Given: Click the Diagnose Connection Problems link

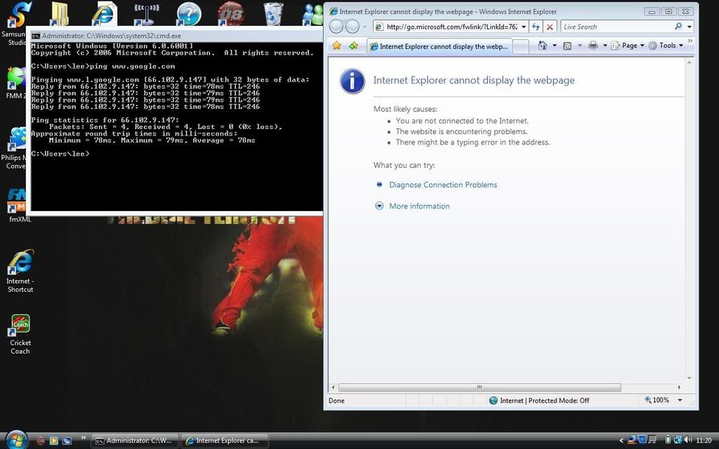Looking at the screenshot, I should point(443,185).
